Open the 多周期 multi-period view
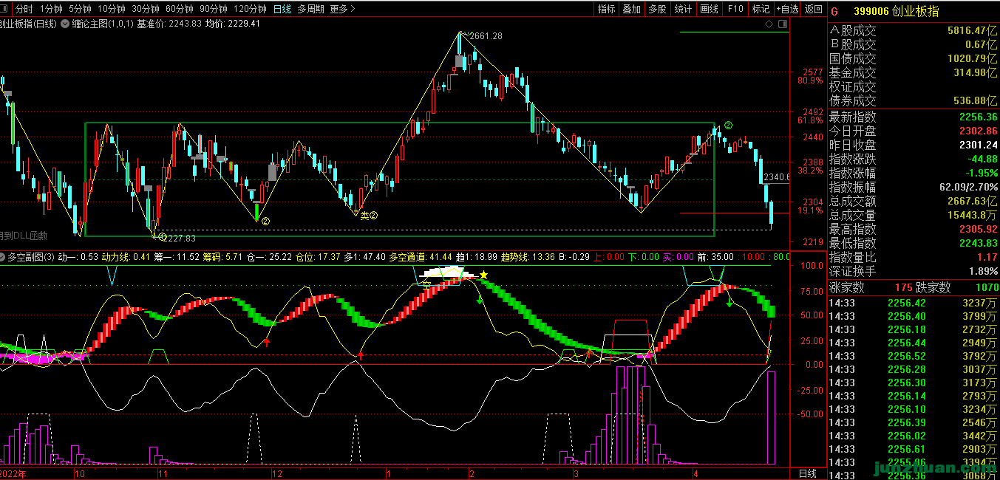Image resolution: width=1000 pixels, height=480 pixels. pyautogui.click(x=310, y=9)
